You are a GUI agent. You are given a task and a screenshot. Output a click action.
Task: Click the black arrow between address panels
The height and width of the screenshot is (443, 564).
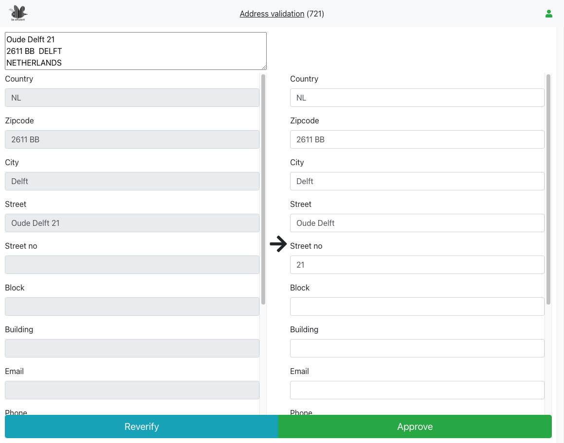pos(278,244)
